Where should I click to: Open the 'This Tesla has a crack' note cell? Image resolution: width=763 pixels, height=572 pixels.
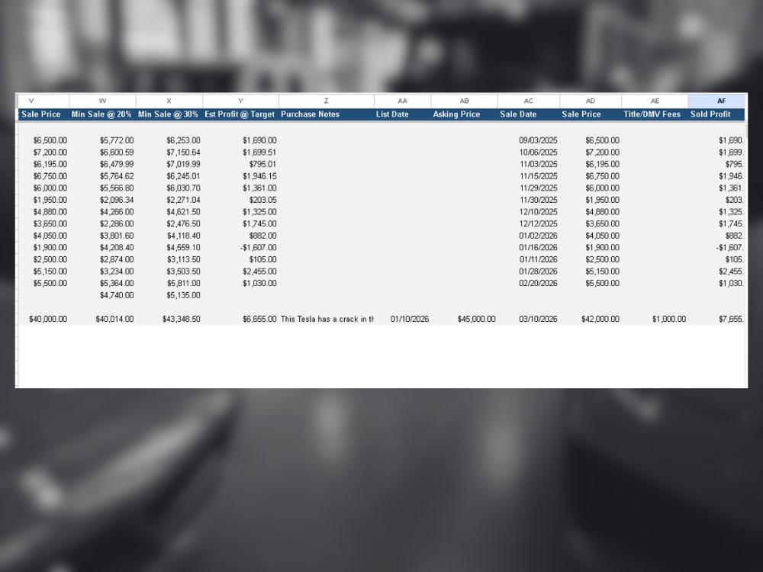326,319
